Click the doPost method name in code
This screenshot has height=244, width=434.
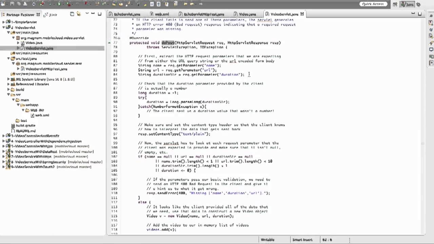[x=168, y=43]
